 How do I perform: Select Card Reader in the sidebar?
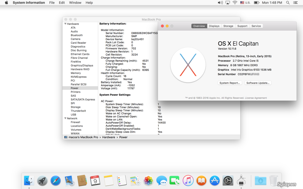[x=78, y=43]
